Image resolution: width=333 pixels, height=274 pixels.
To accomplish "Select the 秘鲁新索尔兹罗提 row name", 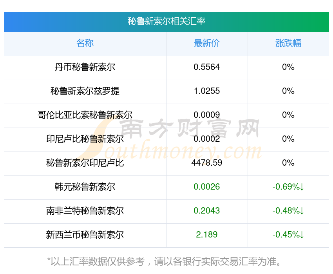I will (x=85, y=91).
